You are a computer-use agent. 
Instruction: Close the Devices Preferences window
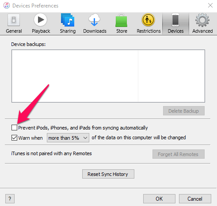(210, 5)
